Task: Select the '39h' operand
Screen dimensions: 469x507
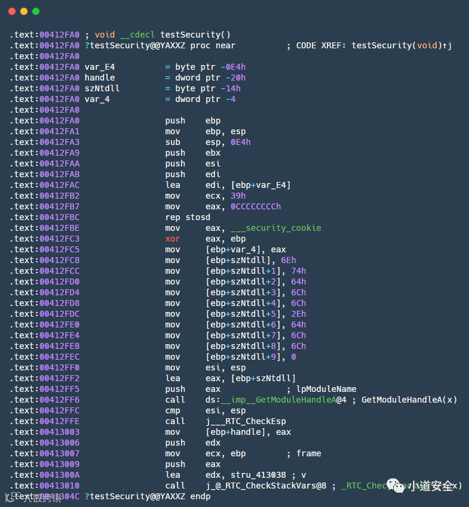Action: (238, 196)
